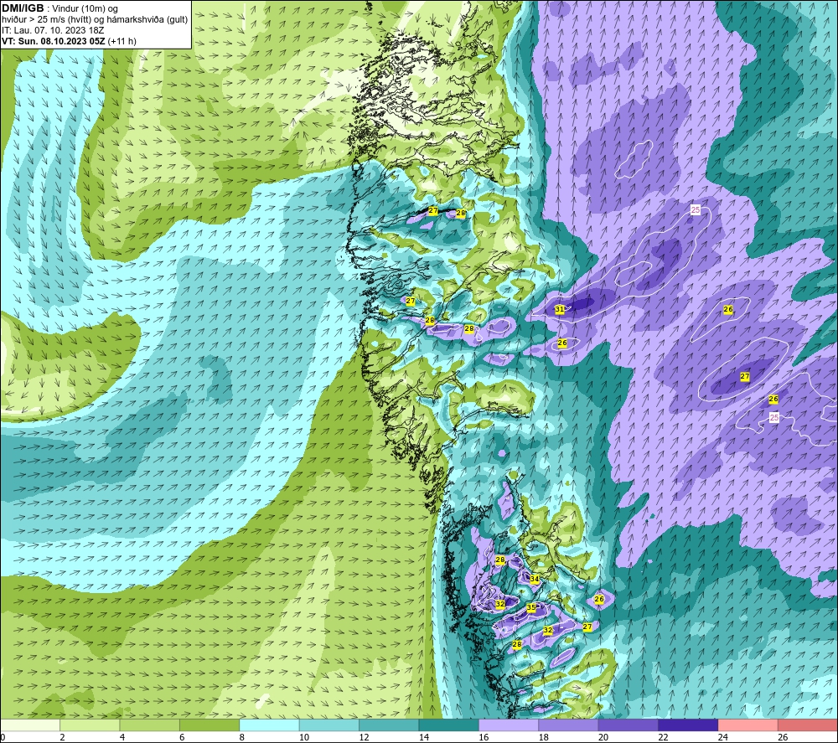Select the dark indigo 22–24 m/s scale swatch
The height and width of the screenshot is (743, 838).
point(688,725)
